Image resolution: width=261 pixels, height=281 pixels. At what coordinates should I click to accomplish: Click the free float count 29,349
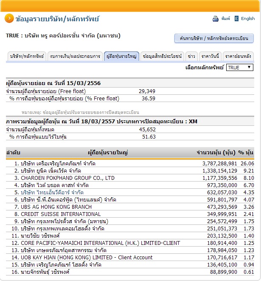[147, 91]
